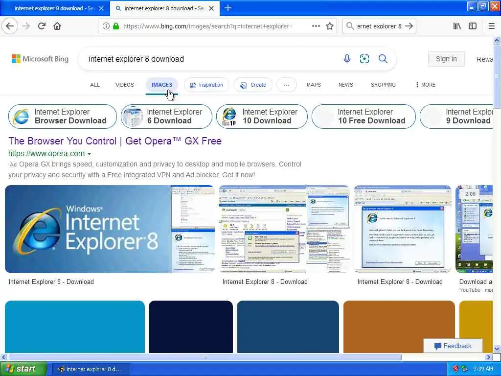The width and height of the screenshot is (501, 376).
Task: Click the tray icon next to clock
Action: [x=465, y=369]
